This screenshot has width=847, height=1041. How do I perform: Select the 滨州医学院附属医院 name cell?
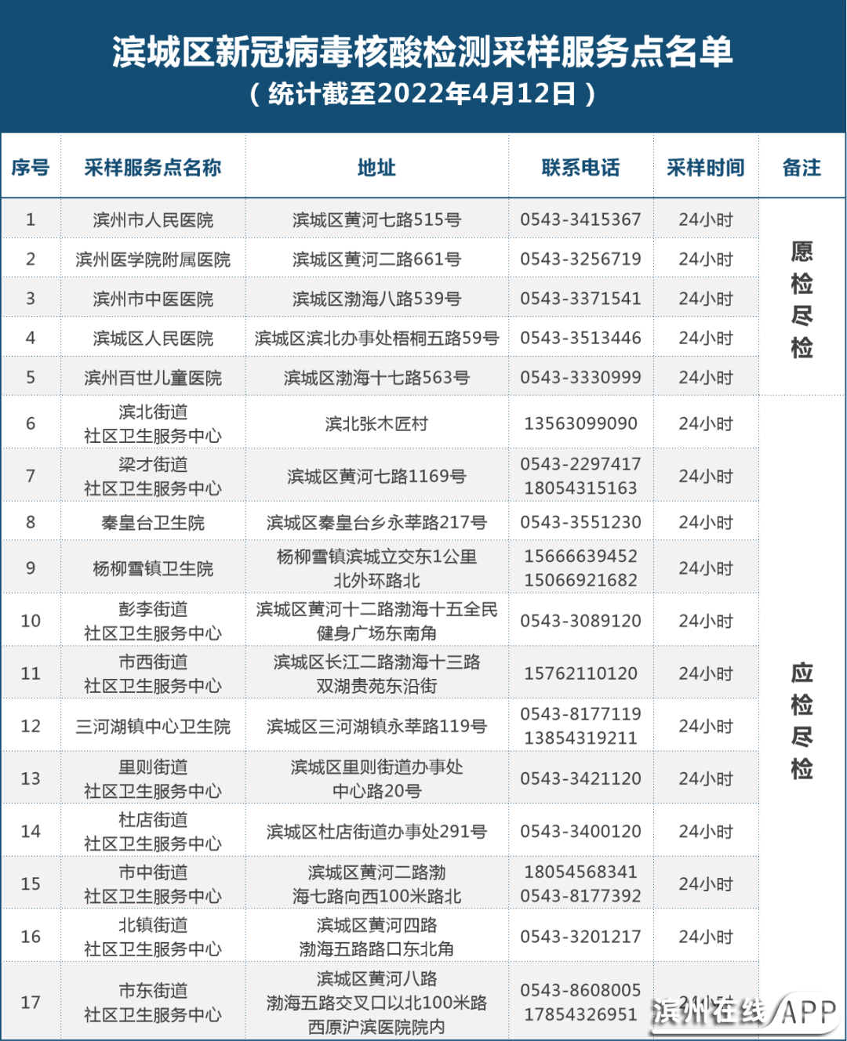[x=153, y=259]
